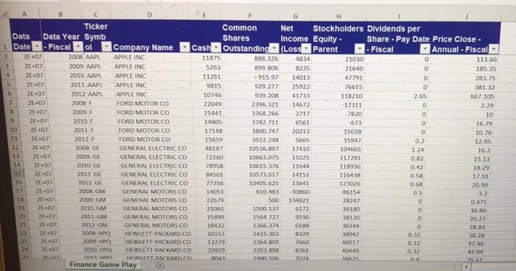Select cash value 13279
This screenshot has width=516, height=271.
tap(215, 242)
